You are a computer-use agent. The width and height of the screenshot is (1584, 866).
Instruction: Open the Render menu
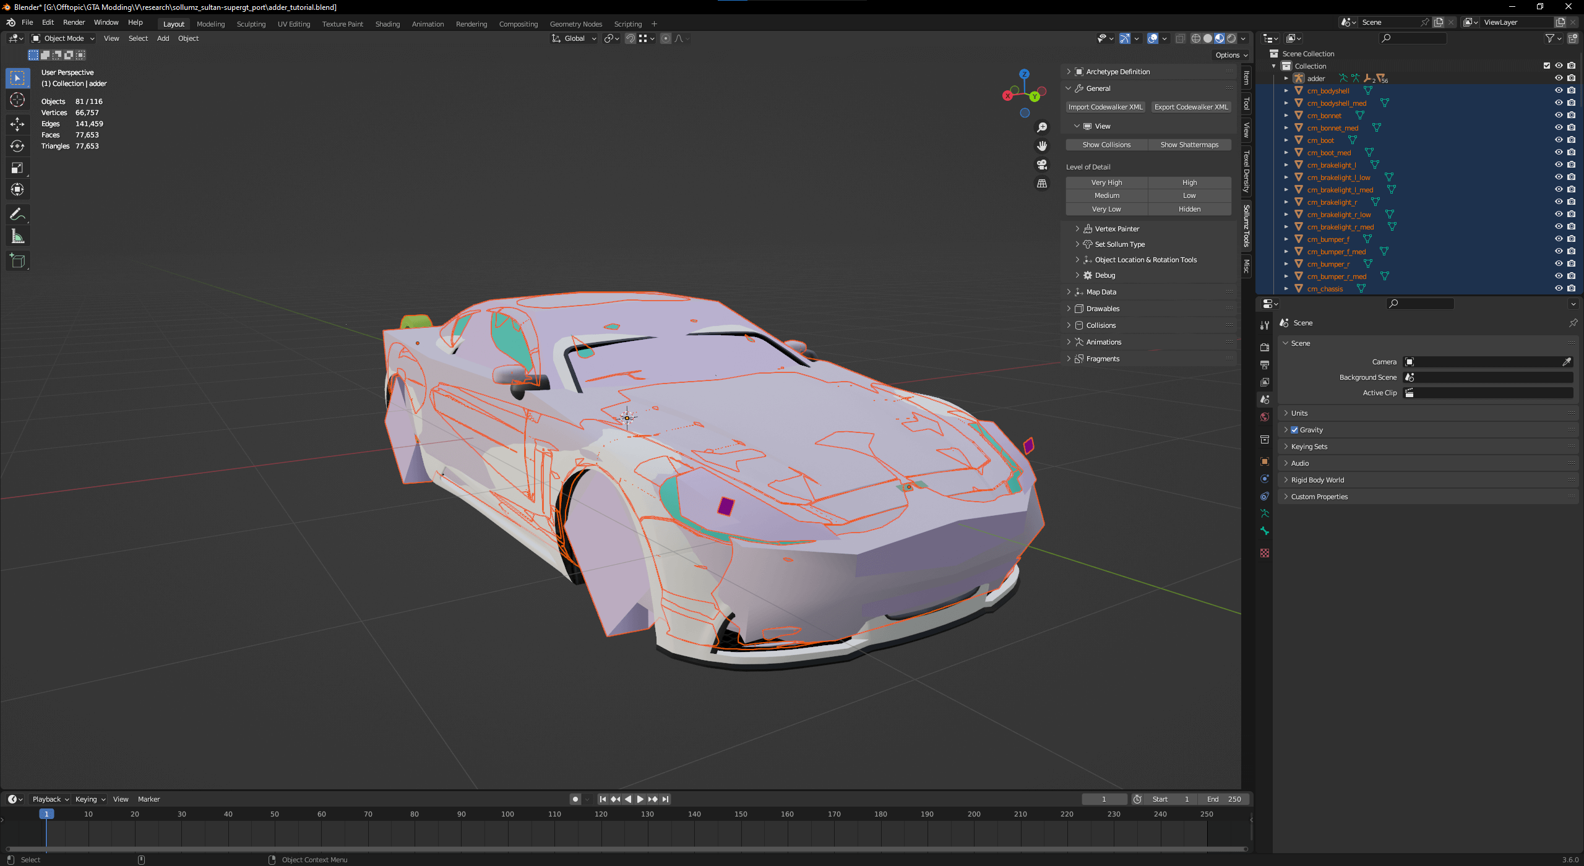(74, 22)
